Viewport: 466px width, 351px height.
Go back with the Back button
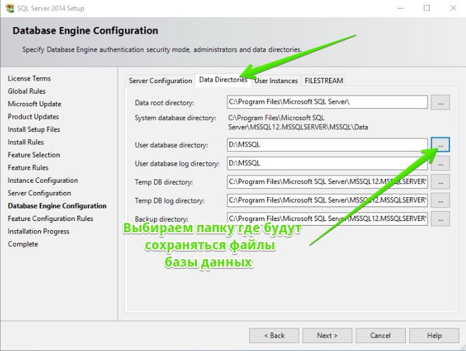pos(274,336)
